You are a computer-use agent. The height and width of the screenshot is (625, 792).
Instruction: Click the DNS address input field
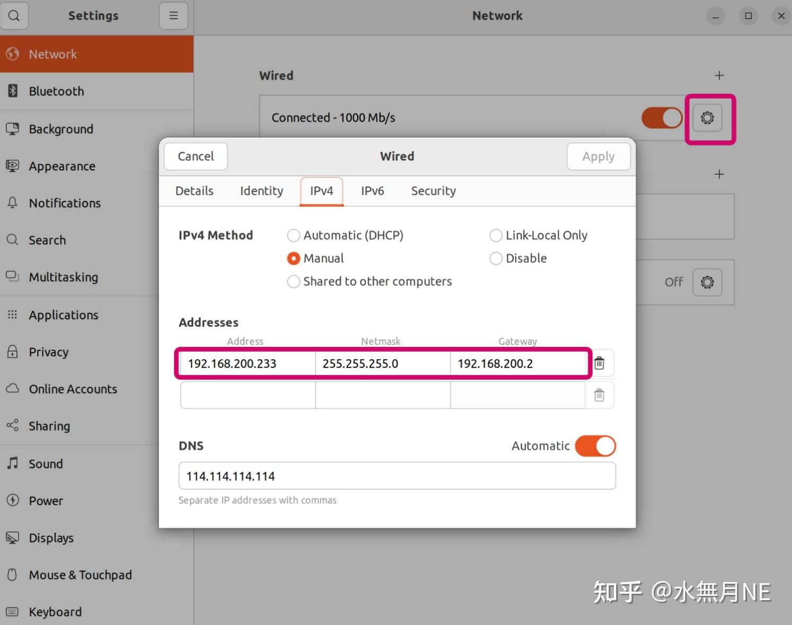click(397, 476)
